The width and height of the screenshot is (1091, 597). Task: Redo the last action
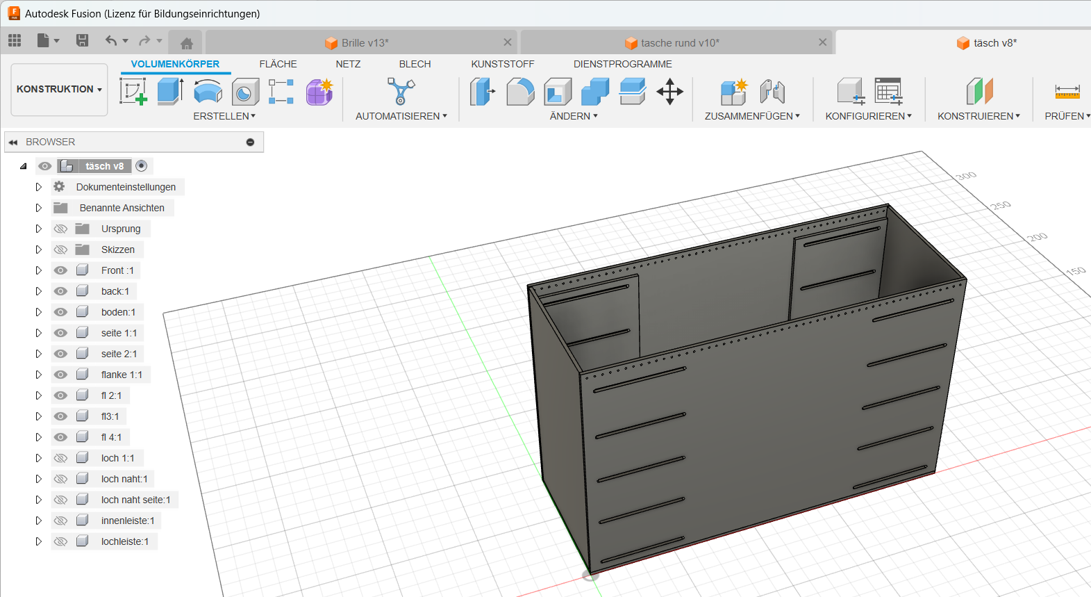pyautogui.click(x=144, y=40)
